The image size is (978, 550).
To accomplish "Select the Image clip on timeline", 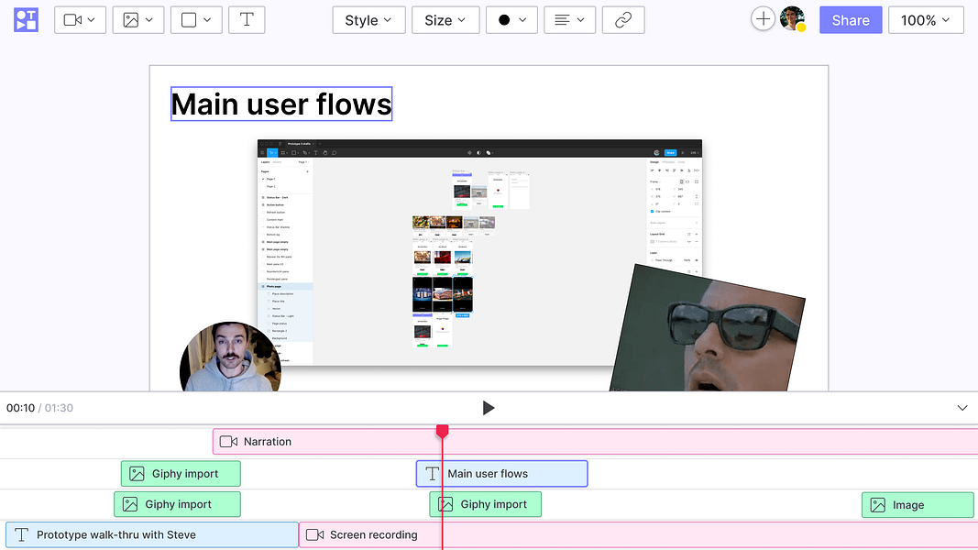I will point(918,505).
